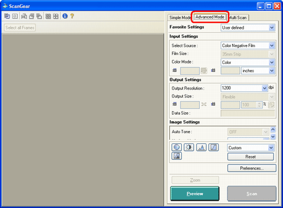Click the Zoom button

click(195, 180)
